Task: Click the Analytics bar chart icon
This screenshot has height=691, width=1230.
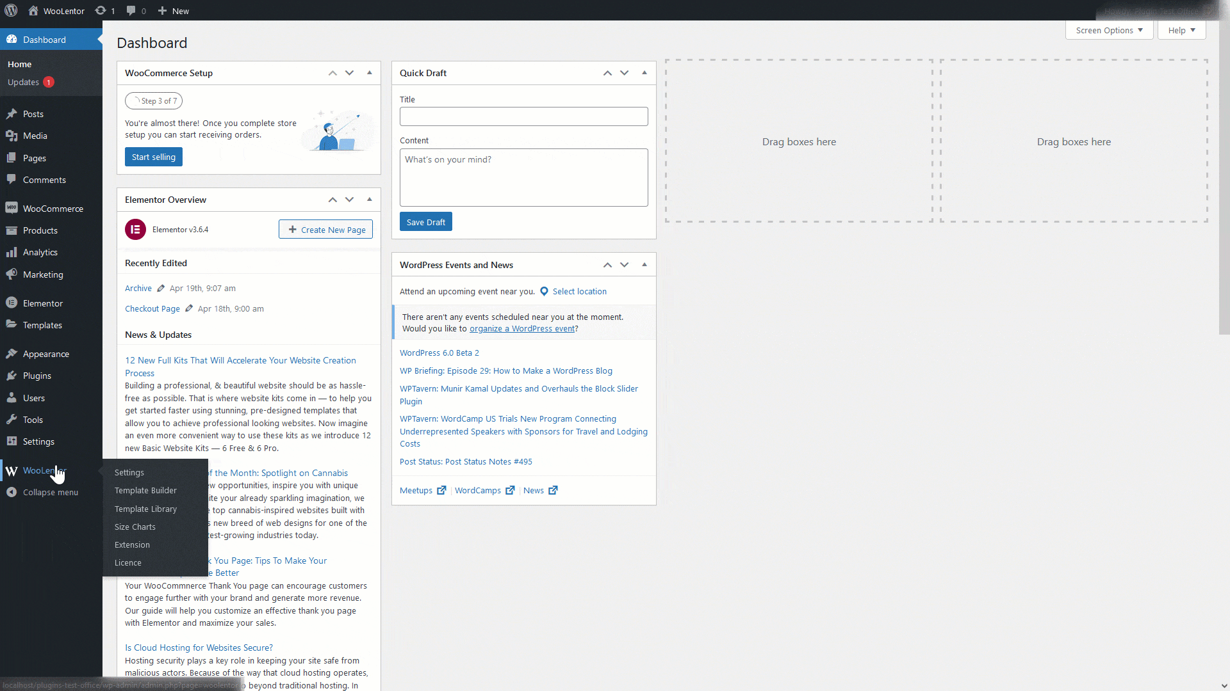Action: point(12,252)
